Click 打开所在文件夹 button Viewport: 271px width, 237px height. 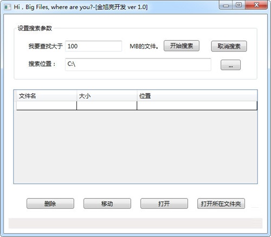(x=221, y=203)
